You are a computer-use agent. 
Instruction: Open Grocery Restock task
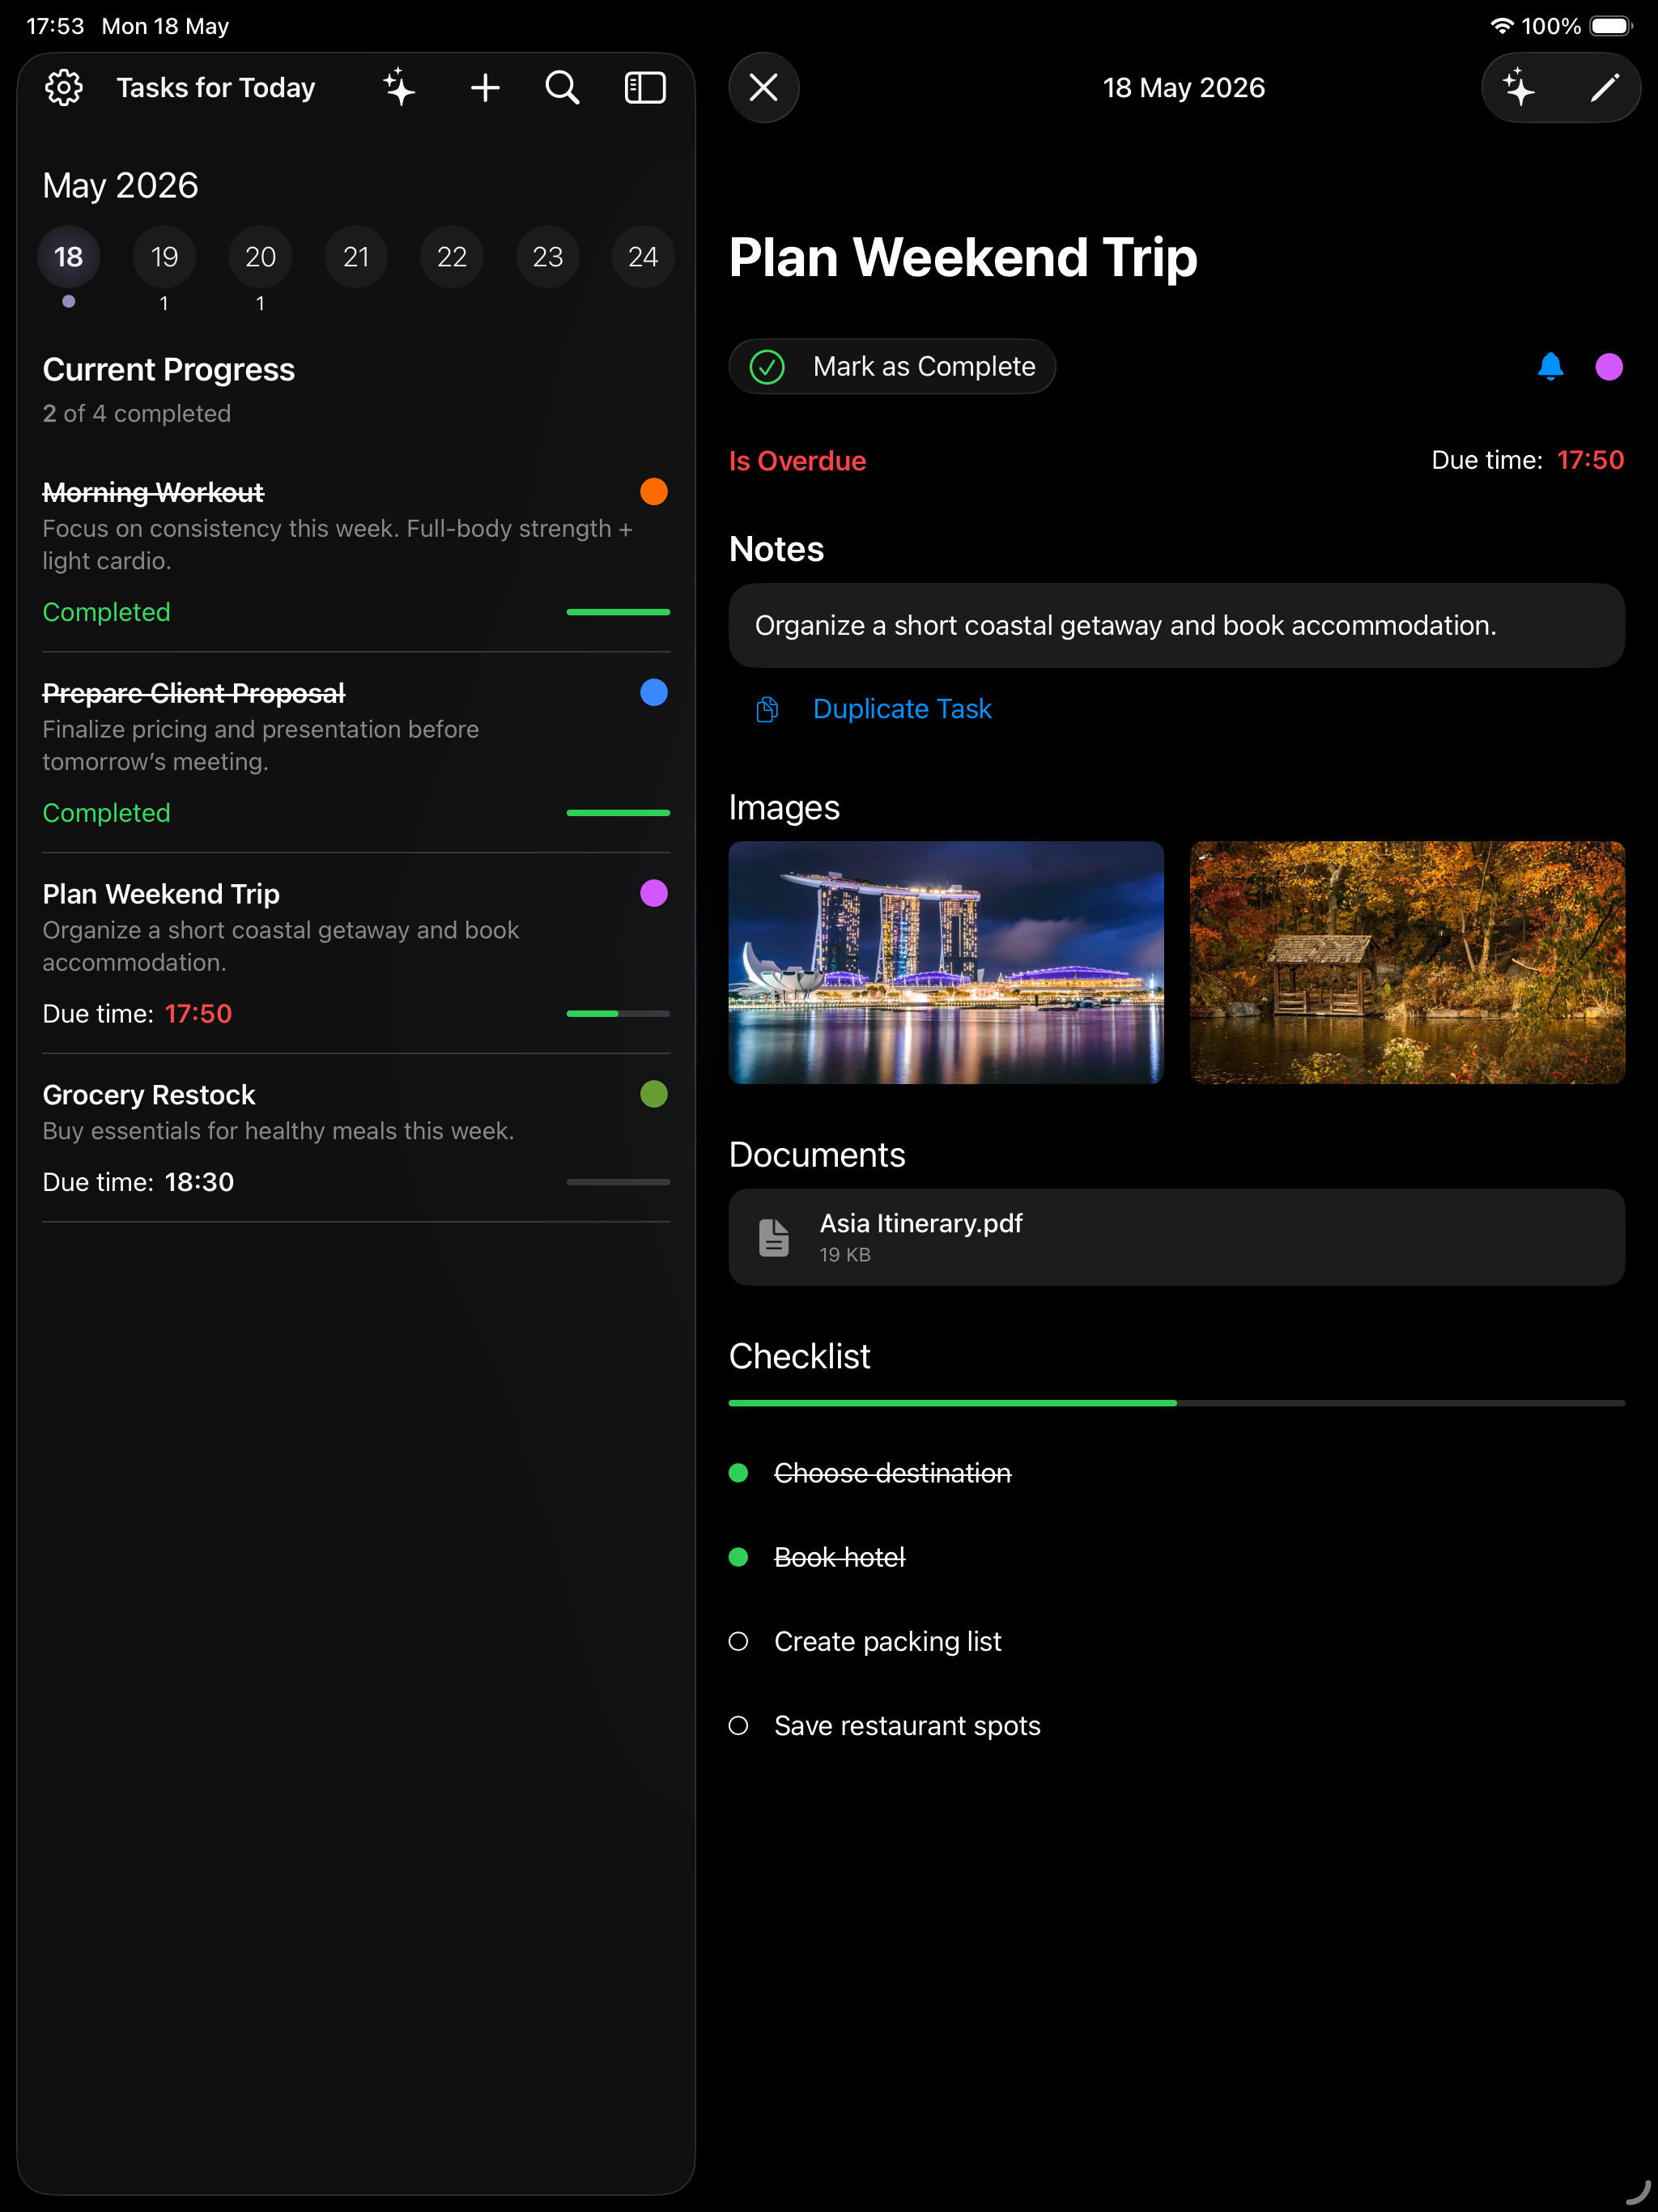356,1138
